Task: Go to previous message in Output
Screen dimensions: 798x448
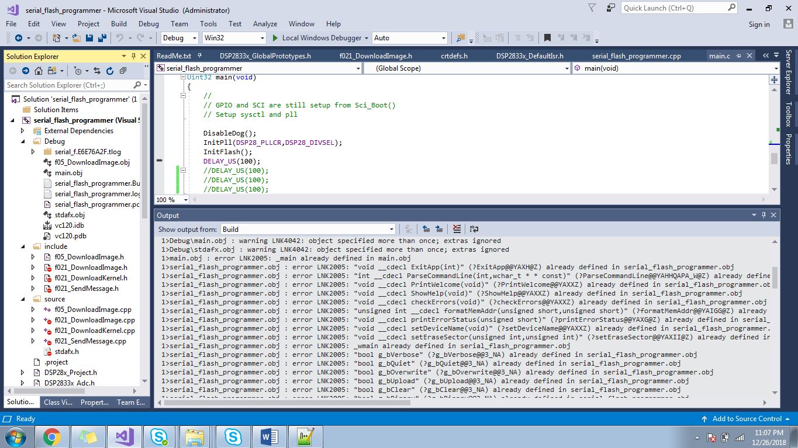Action: 426,230
